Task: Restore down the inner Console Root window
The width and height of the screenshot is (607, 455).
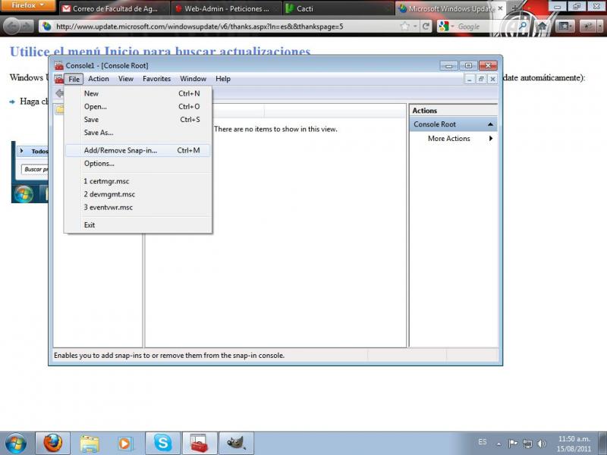Action: [481, 80]
